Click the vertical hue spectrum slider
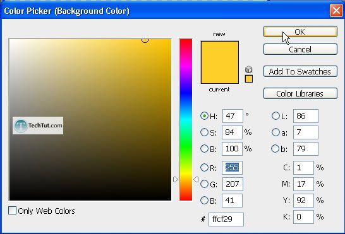 point(186,120)
